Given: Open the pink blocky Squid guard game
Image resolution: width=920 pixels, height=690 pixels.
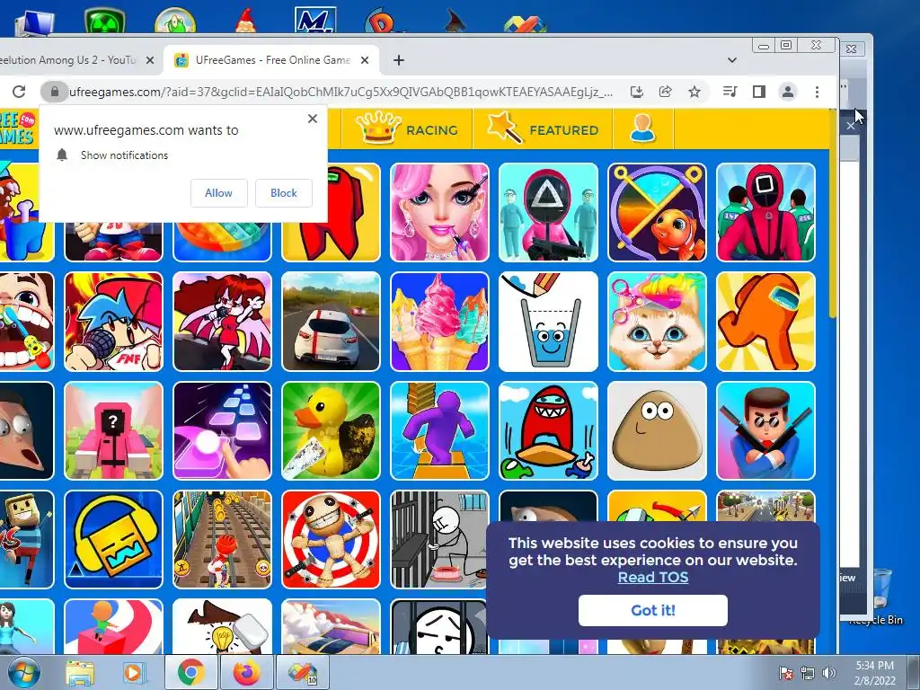Looking at the screenshot, I should click(113, 430).
